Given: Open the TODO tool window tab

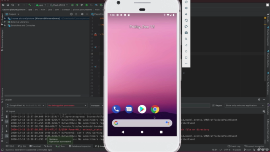Looking at the screenshot, I should coord(10,146).
